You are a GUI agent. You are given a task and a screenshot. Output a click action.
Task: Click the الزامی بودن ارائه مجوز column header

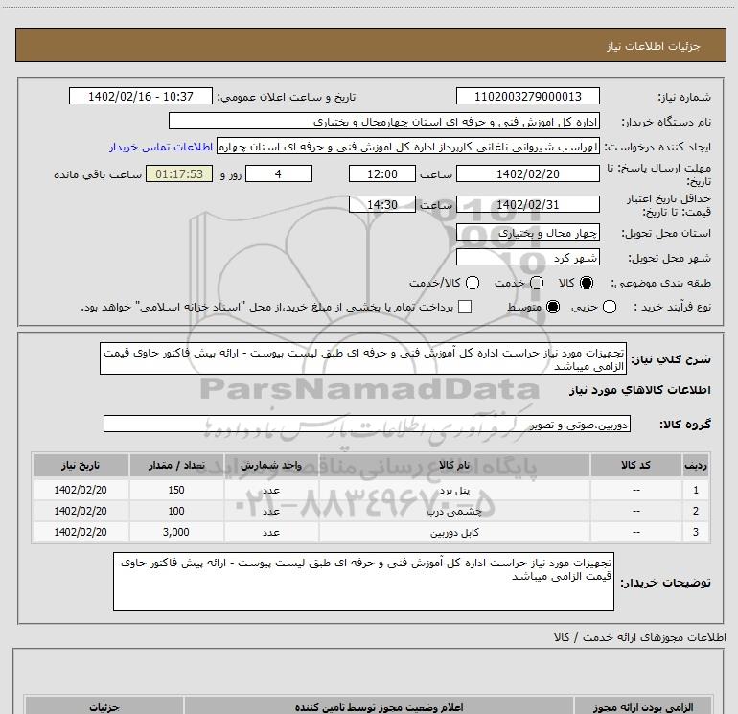click(x=643, y=706)
